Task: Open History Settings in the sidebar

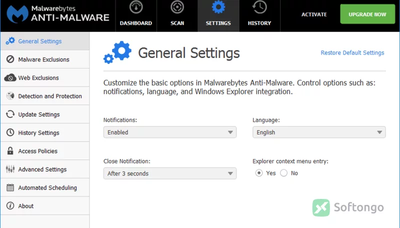Action: point(45,132)
